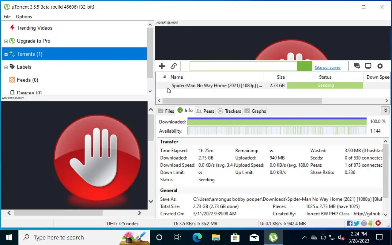Click the Twitter bird icon in status bar
This screenshot has width=392, height=245.
pos(356,224)
